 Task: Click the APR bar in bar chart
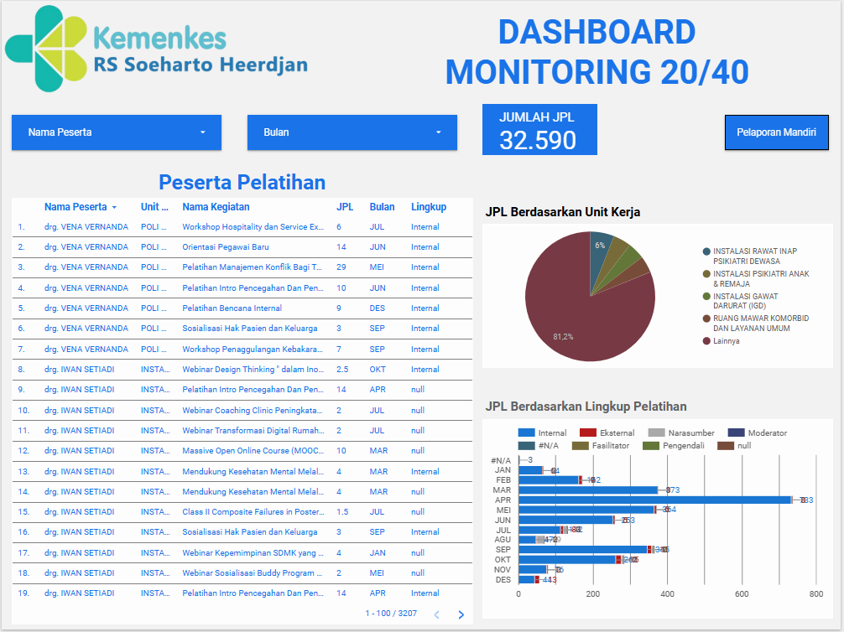coord(654,500)
